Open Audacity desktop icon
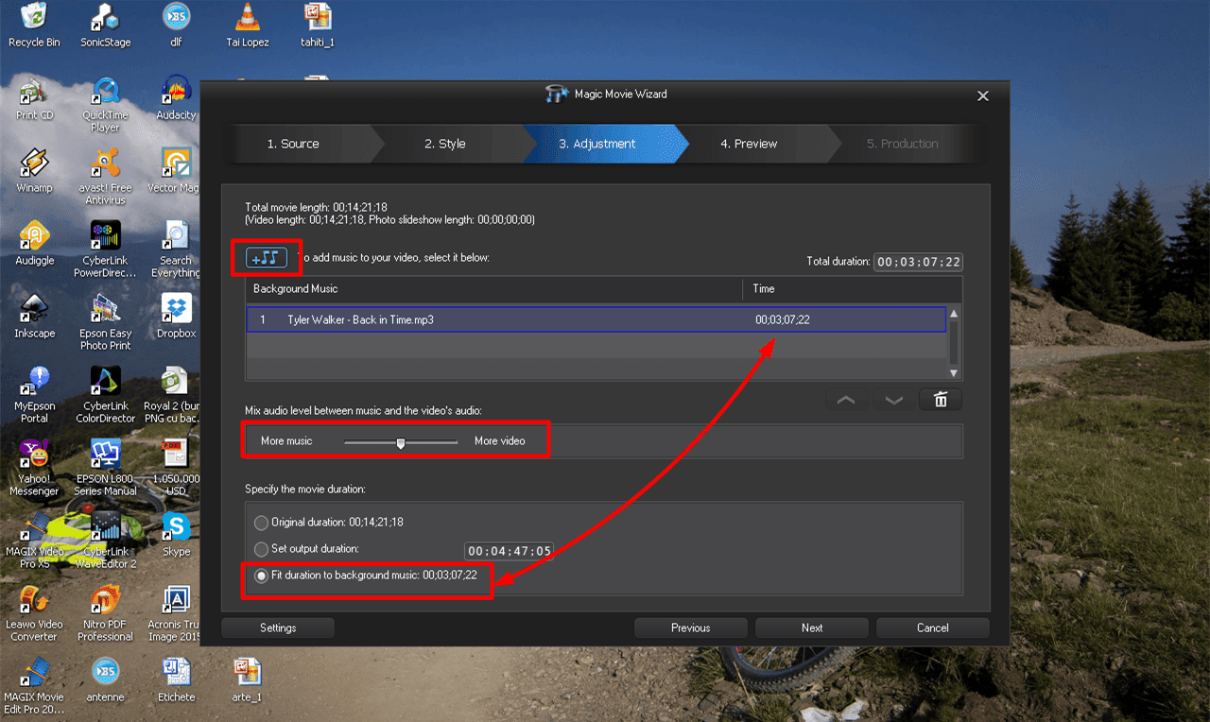 pos(176,98)
